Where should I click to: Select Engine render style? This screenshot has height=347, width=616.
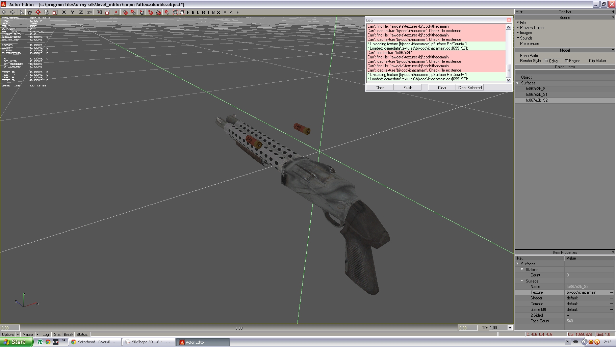(573, 61)
